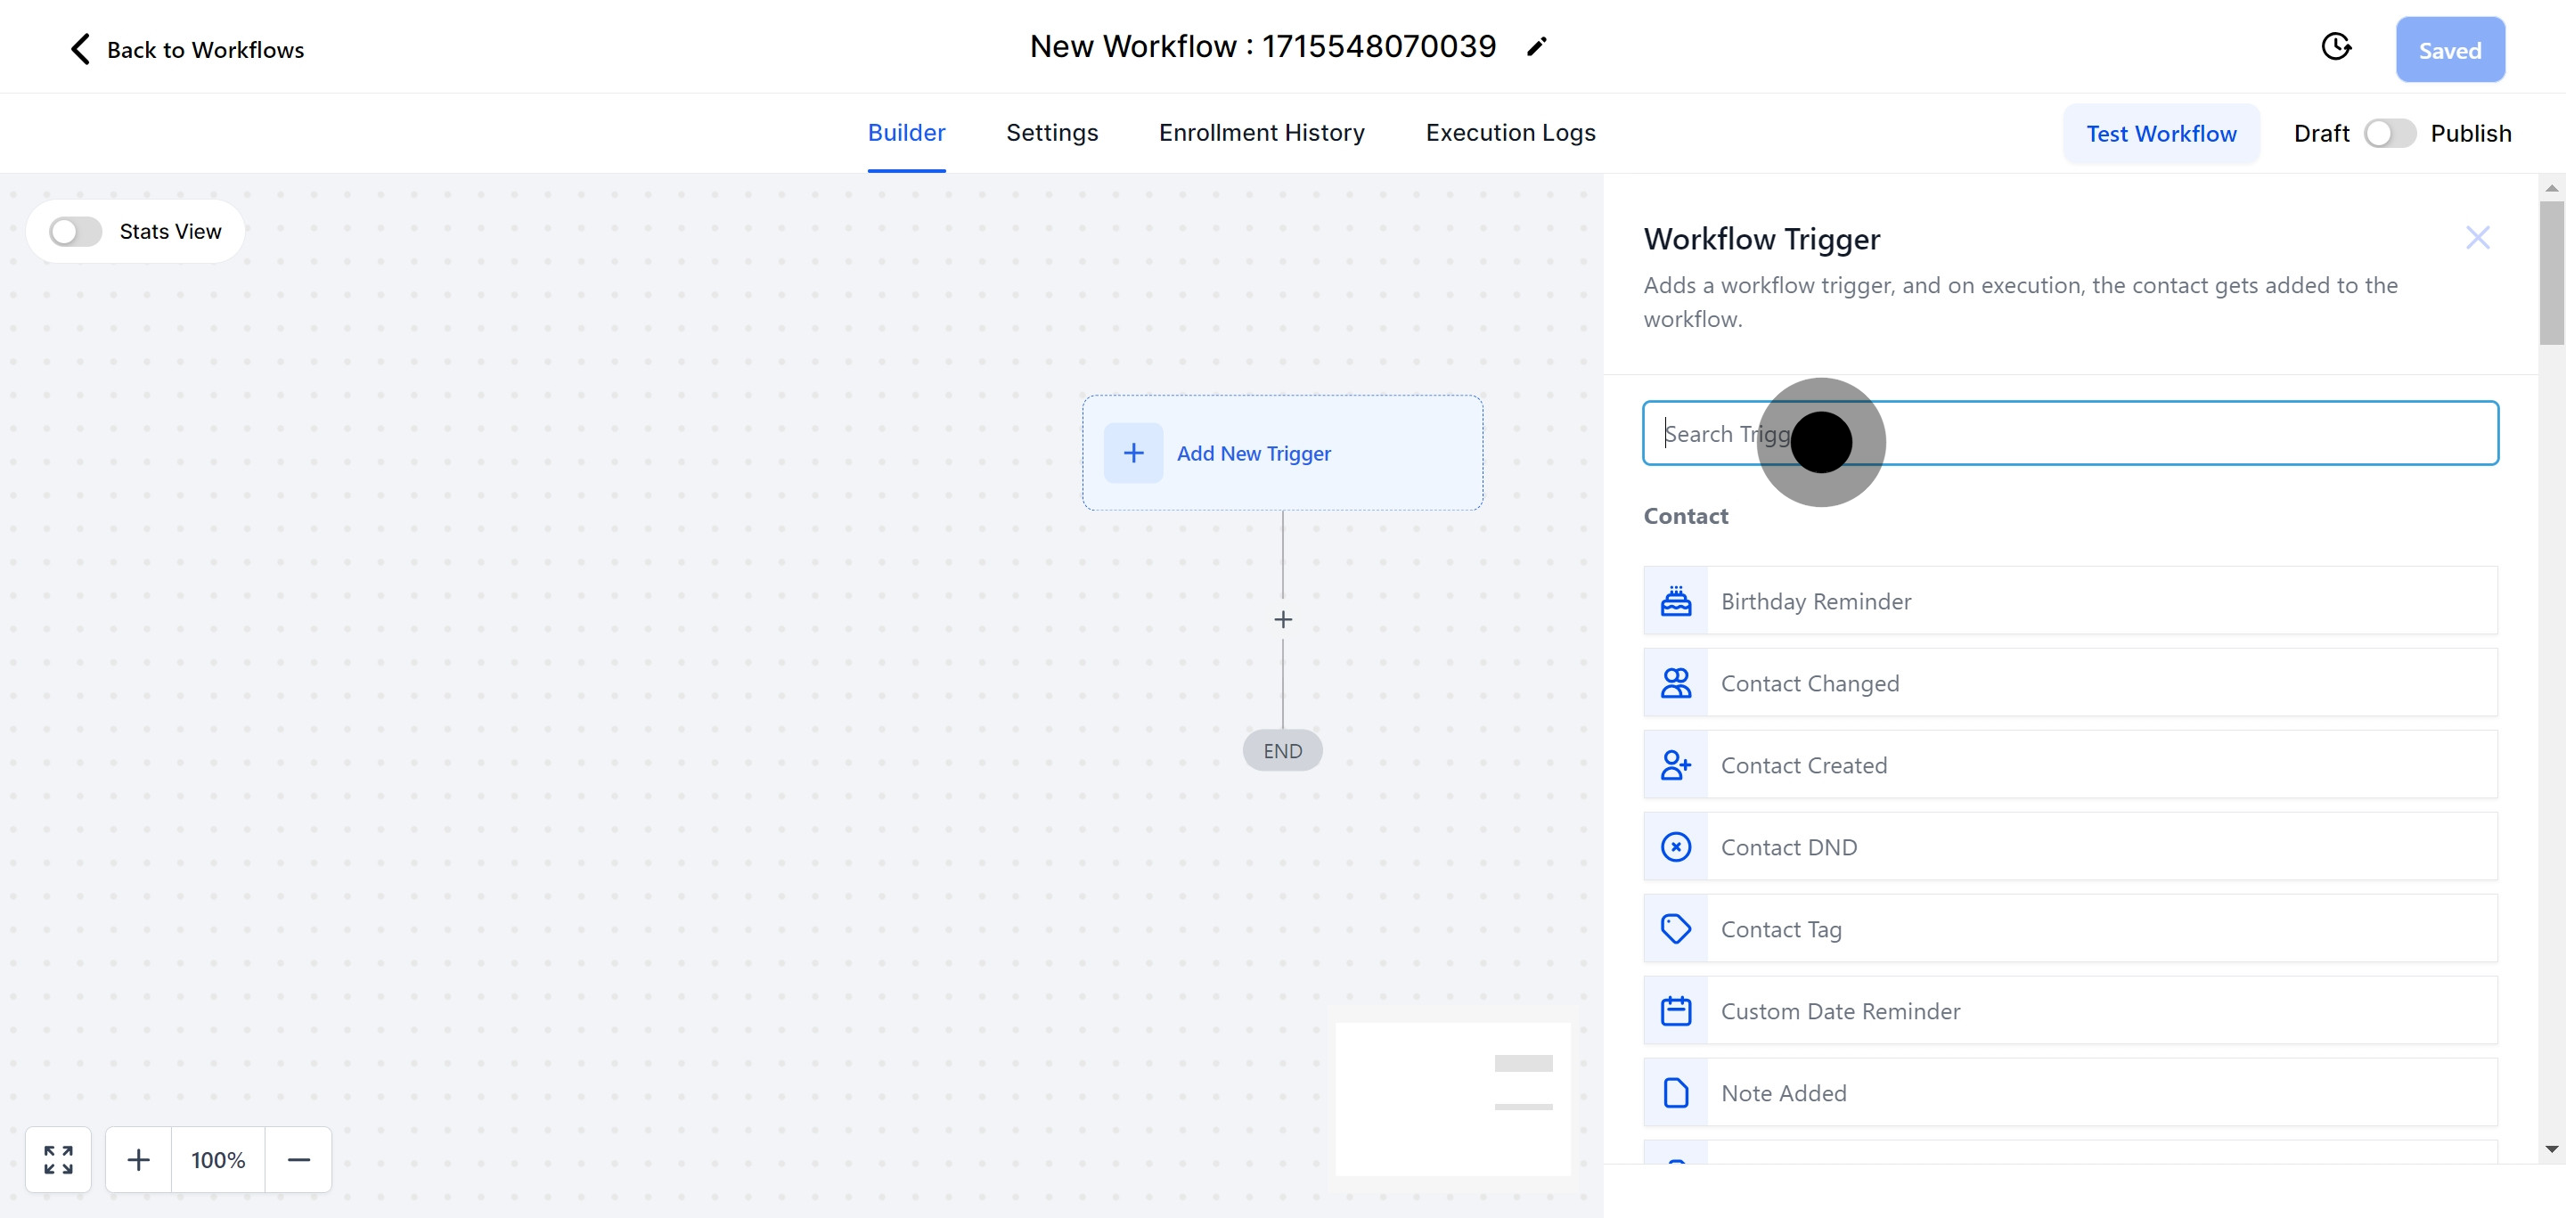Zoom in with the plus icon
This screenshot has width=2566, height=1218.
[138, 1159]
